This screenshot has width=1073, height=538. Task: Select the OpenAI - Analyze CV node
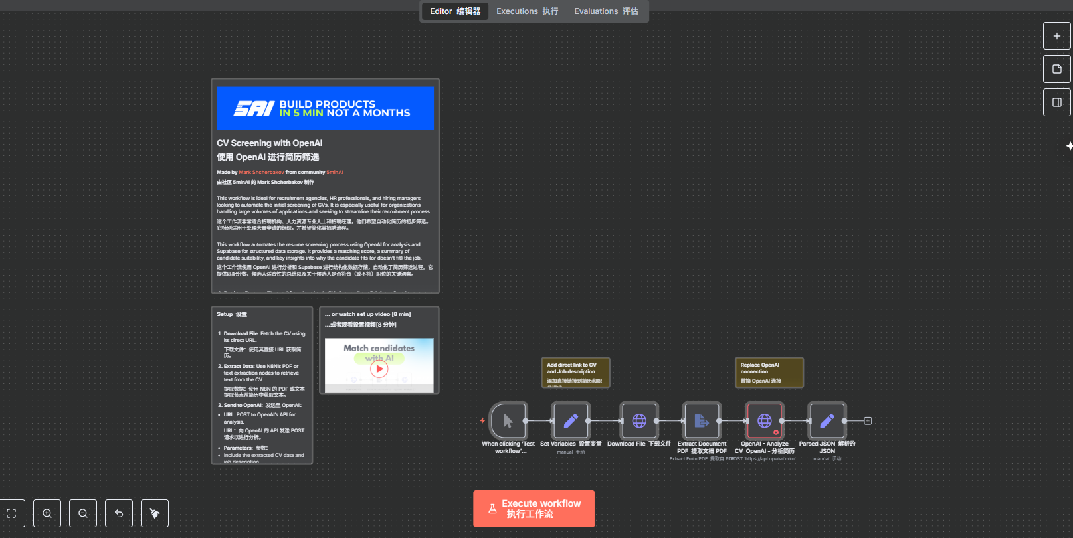tap(764, 420)
